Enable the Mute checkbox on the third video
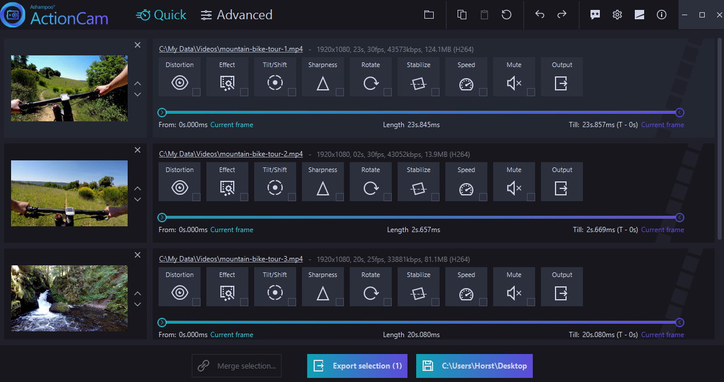The height and width of the screenshot is (382, 724). pos(532,302)
